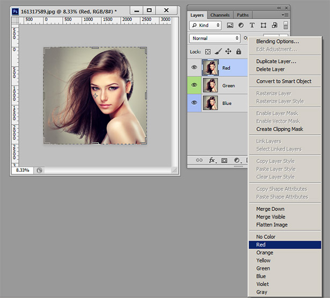Select Green color label in context menu
Image resolution: width=330 pixels, height=298 pixels.
[263, 268]
